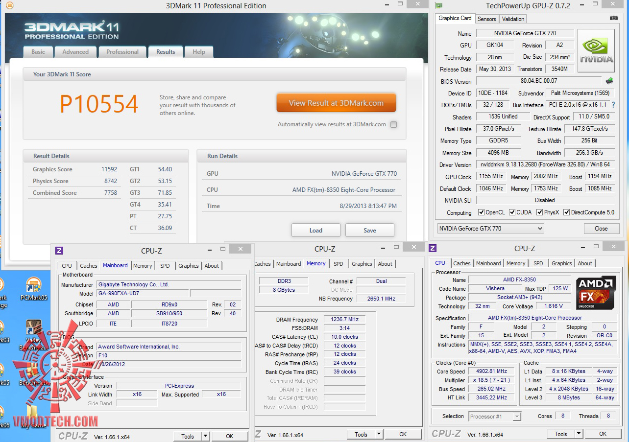Click the GPU-Z title bar icon
This screenshot has width=629, height=442.
click(439, 6)
